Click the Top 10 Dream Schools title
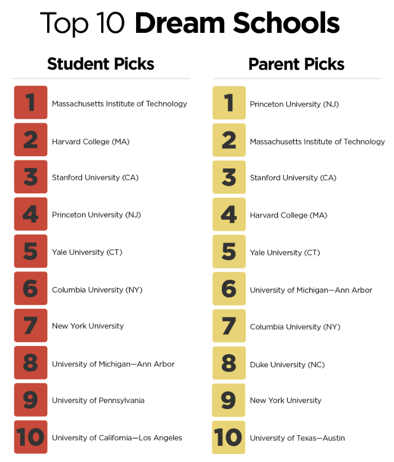Viewport: 394px width, 462px height. (190, 23)
